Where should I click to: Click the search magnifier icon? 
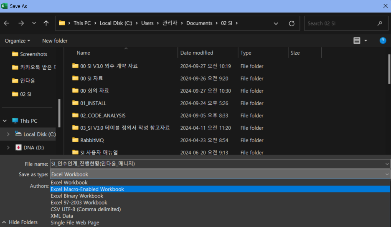pos(380,23)
